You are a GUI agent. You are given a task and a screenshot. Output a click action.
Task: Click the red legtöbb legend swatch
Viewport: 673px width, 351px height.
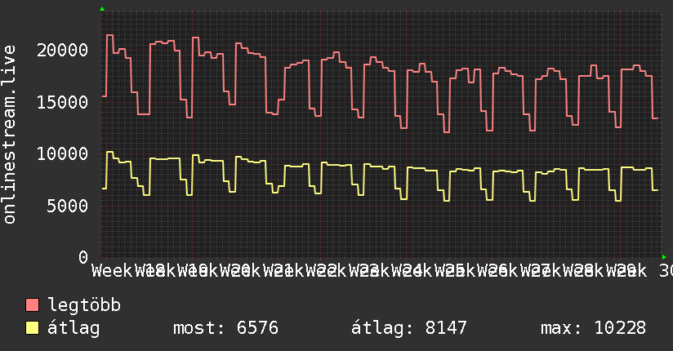[x=32, y=305]
